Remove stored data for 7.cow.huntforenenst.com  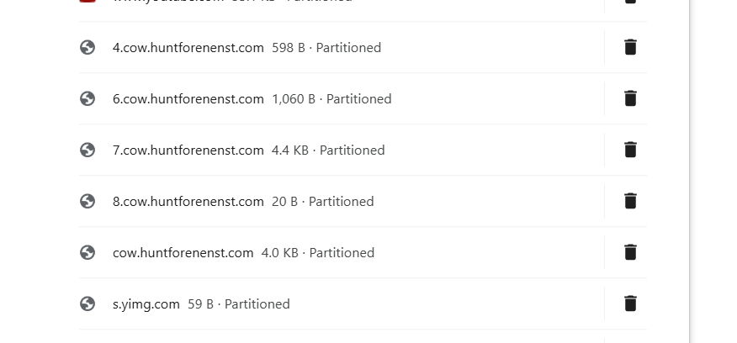tap(630, 150)
